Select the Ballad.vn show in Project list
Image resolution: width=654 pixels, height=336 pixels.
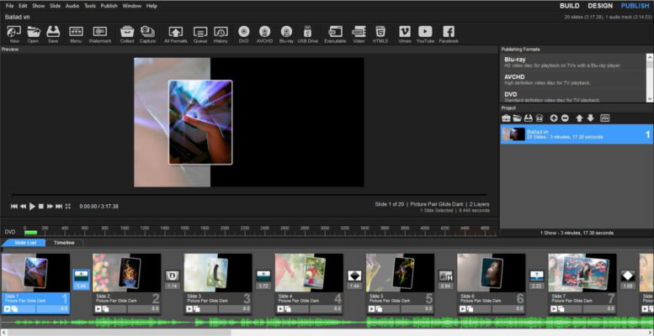click(x=577, y=134)
